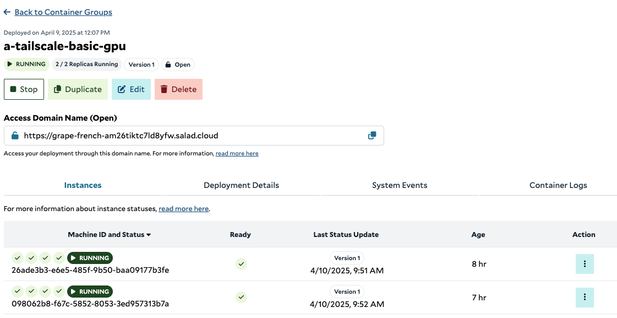Screen dimensions: 617x318
Task: Open the actions menu for the 098062b8 instance
Action: (585, 298)
